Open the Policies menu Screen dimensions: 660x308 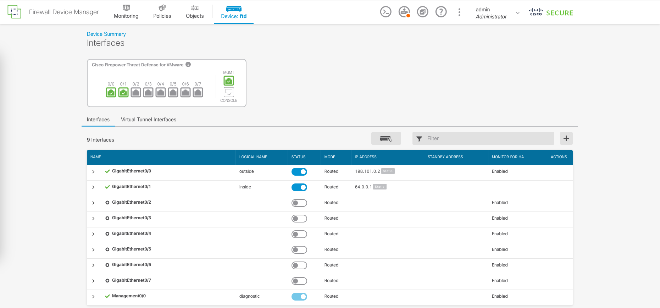tap(162, 12)
